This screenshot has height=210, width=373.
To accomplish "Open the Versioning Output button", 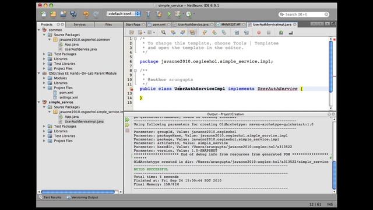I will (x=82, y=197).
